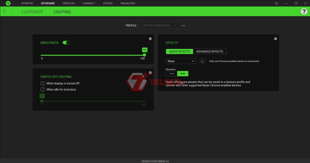The height and width of the screenshot is (163, 310).
Task: Click the Effects panel info icon
Action: tap(276, 39)
